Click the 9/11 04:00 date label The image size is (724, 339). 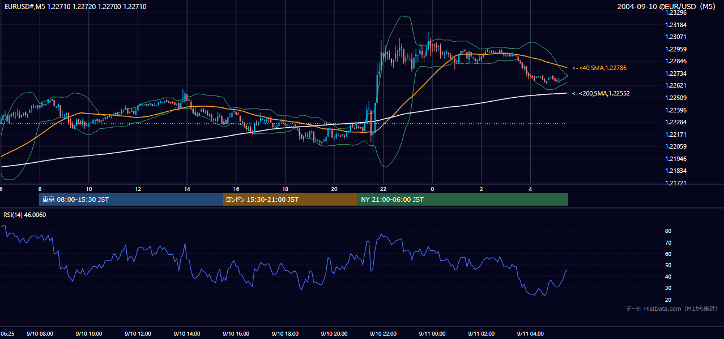click(x=531, y=334)
